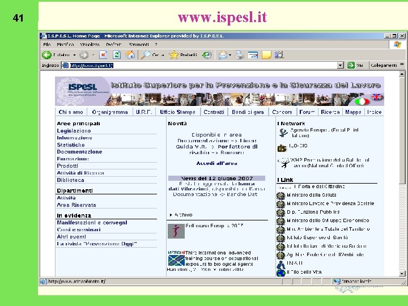This screenshot has width=408, height=306.
Task: Open the Contratti navigation tab
Action: click(214, 112)
